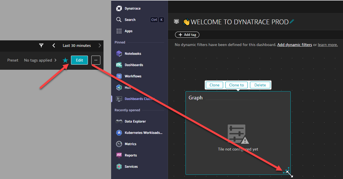The height and width of the screenshot is (179, 343).
Task: Click the Preset label
Action: 13,60
